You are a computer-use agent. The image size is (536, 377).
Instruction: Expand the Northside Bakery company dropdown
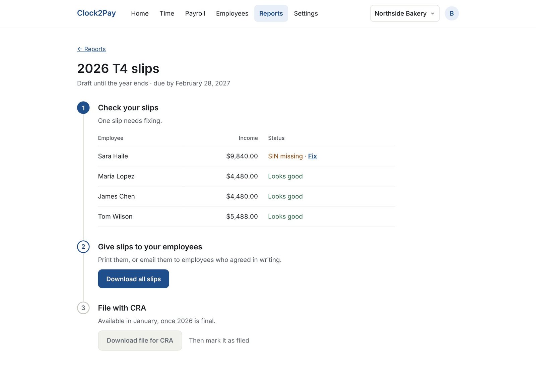coord(405,13)
